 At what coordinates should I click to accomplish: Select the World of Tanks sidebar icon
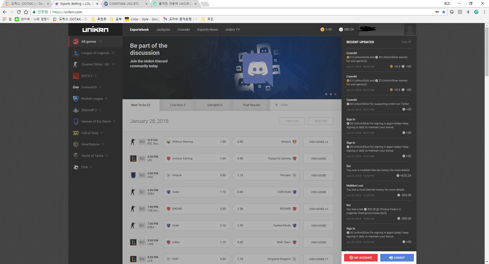76,156
